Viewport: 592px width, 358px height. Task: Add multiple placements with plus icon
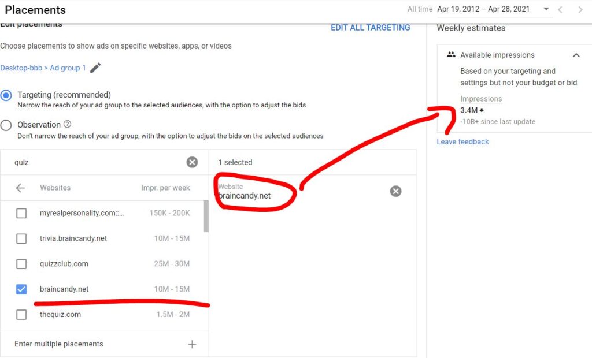click(192, 344)
